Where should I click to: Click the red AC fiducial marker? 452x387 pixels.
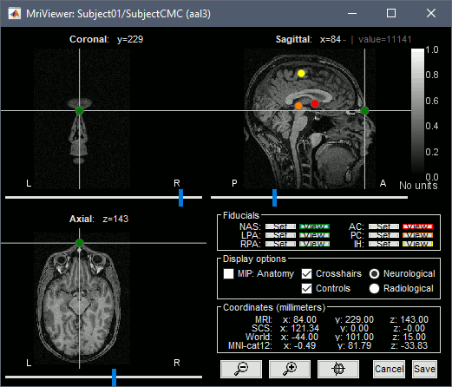[315, 103]
